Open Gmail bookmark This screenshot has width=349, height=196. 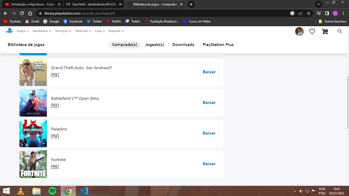[32, 21]
